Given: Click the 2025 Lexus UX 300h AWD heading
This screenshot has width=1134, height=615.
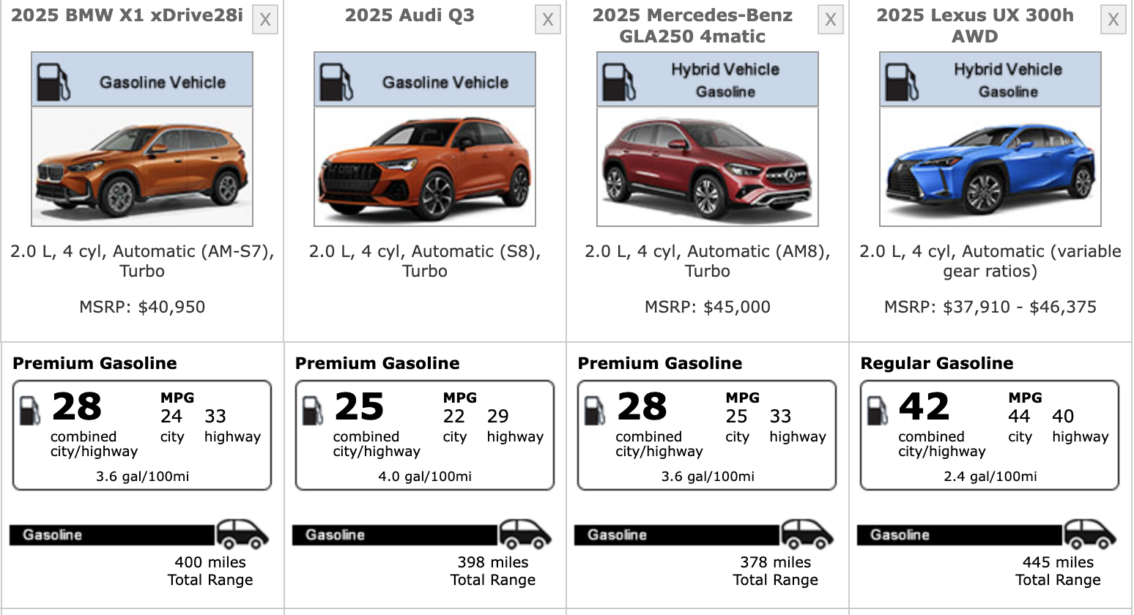Looking at the screenshot, I should click(x=975, y=26).
